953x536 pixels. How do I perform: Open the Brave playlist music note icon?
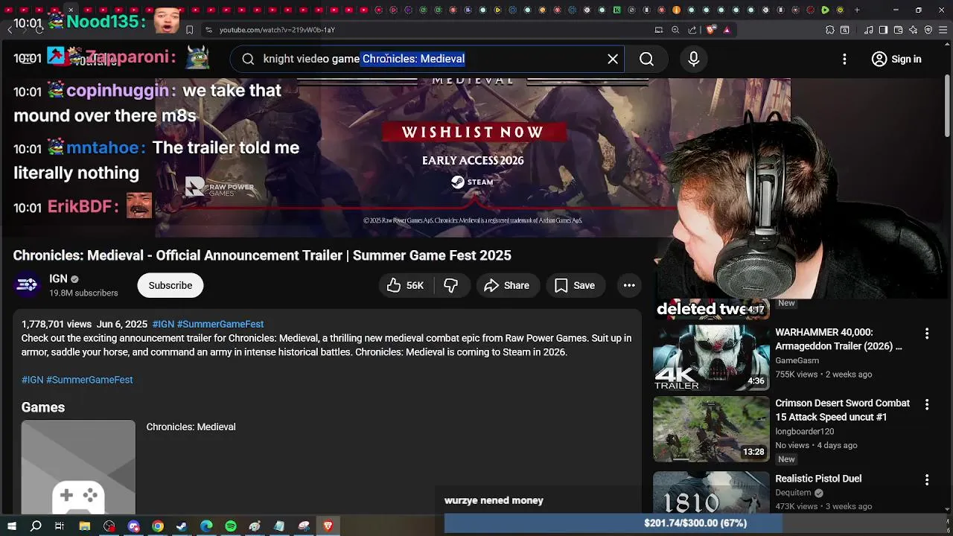click(x=868, y=30)
